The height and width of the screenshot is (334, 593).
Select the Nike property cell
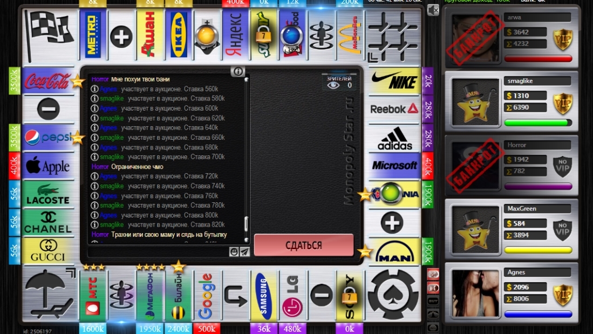[x=394, y=80]
